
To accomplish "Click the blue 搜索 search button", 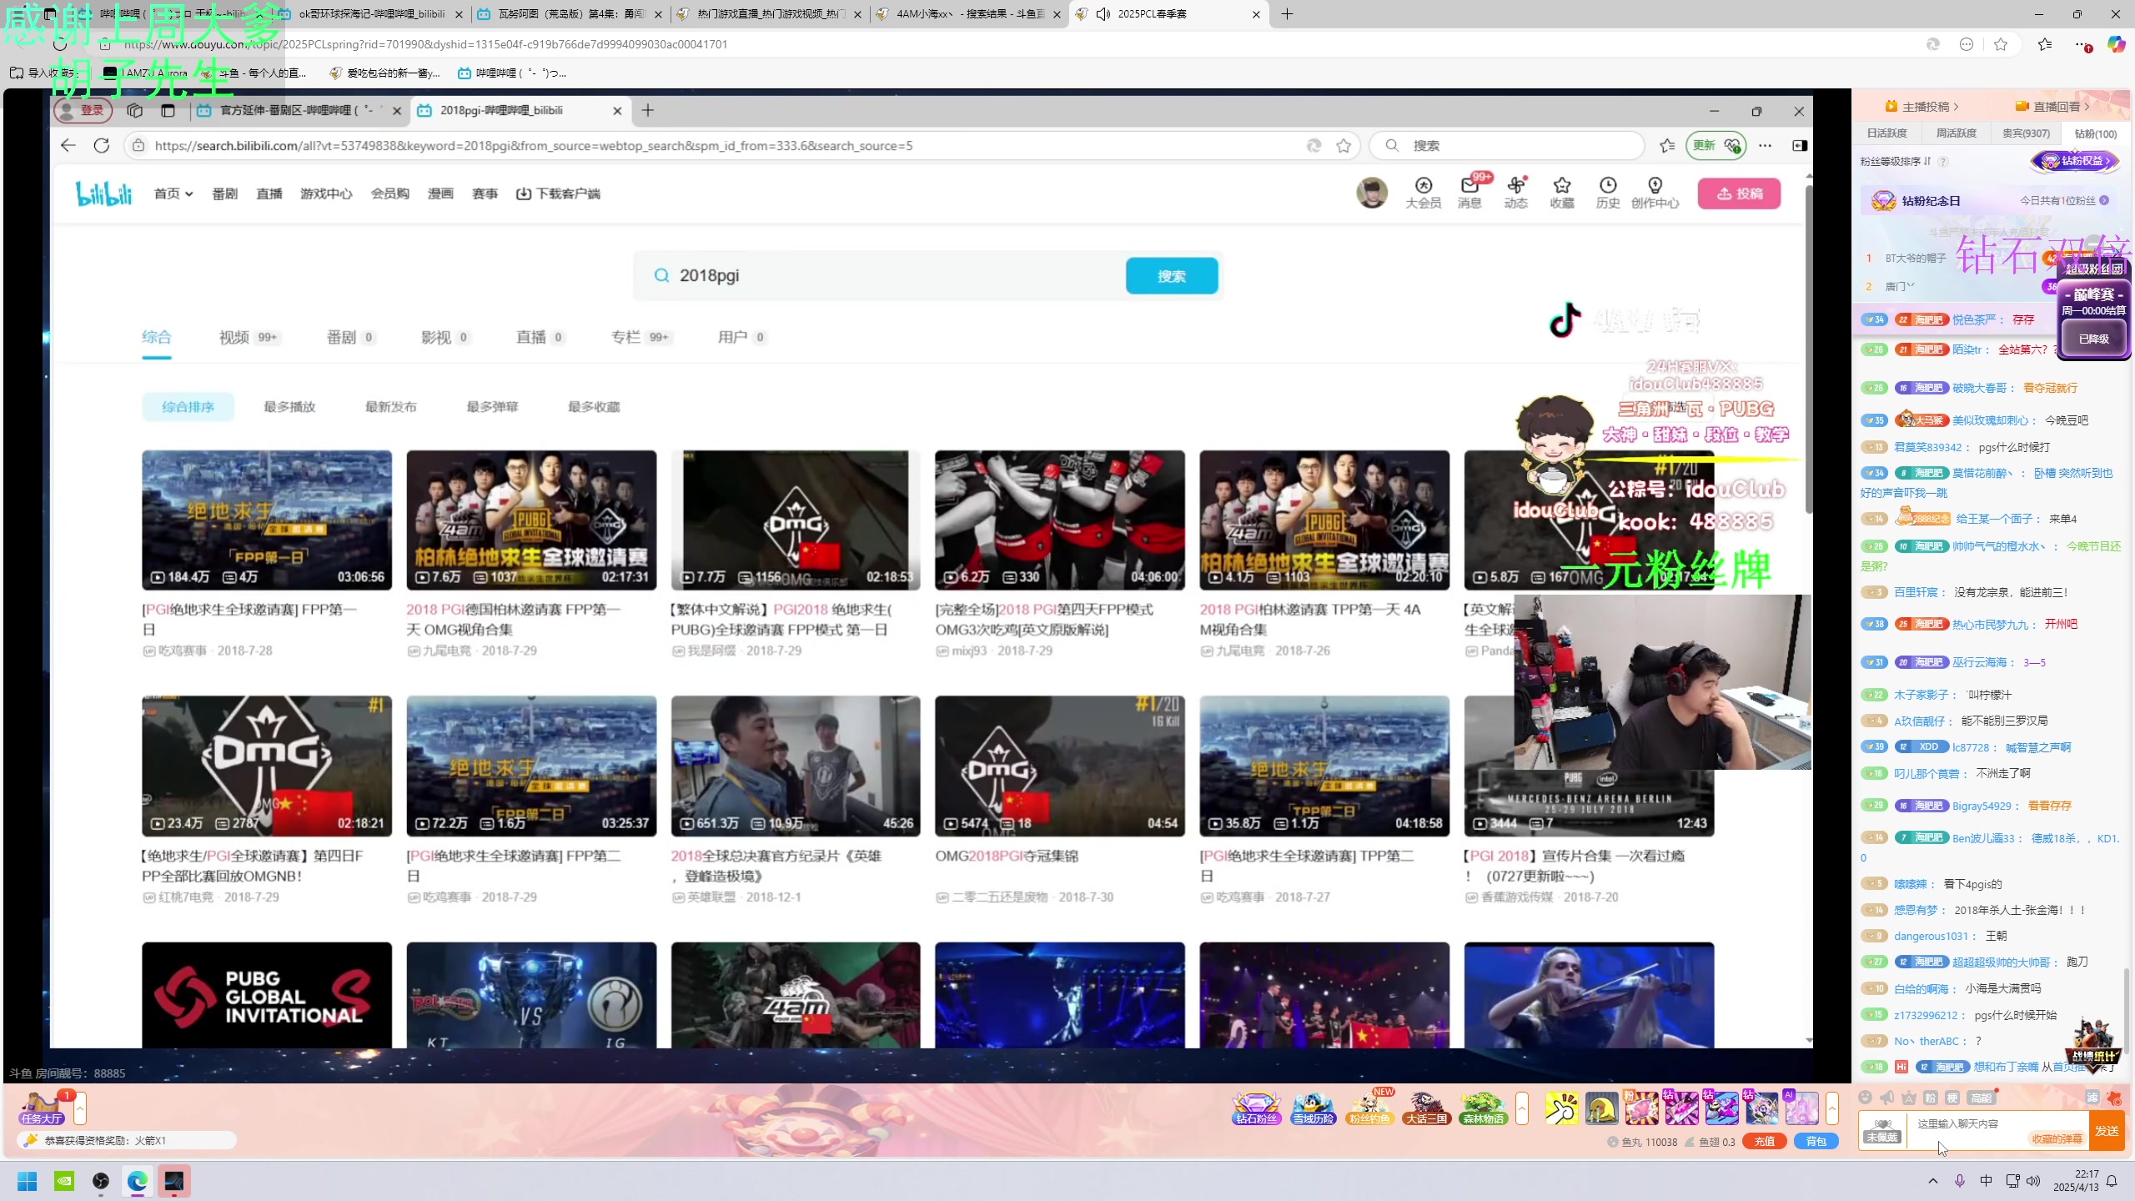I will click(x=1172, y=276).
